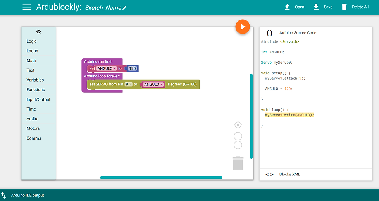Zoom in the blocks workspace
The width and height of the screenshot is (379, 201).
[238, 136]
